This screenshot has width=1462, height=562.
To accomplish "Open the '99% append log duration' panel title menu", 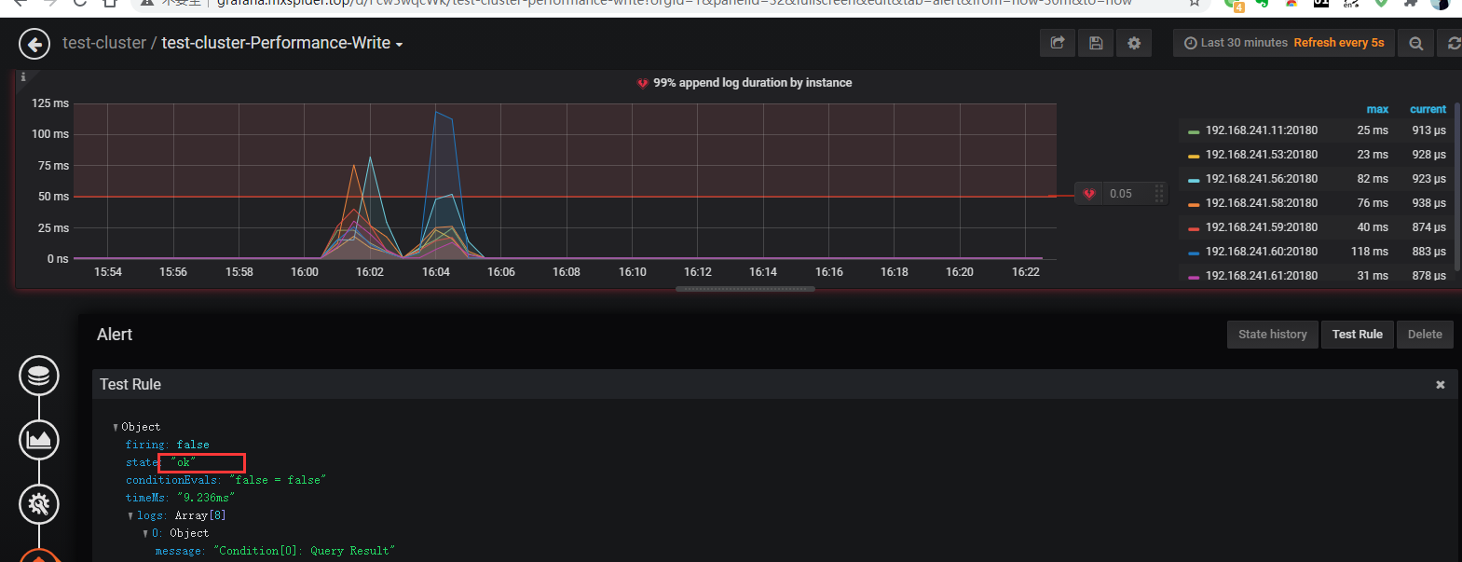I will tap(752, 83).
